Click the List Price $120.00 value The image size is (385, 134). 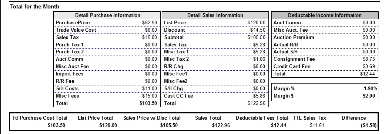(x=256, y=23)
